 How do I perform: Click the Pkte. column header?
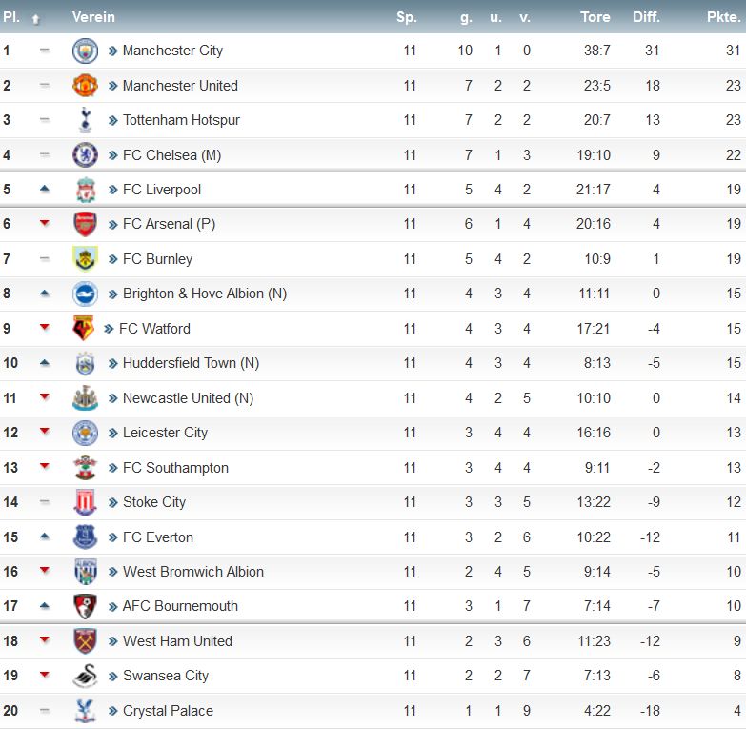724,17
